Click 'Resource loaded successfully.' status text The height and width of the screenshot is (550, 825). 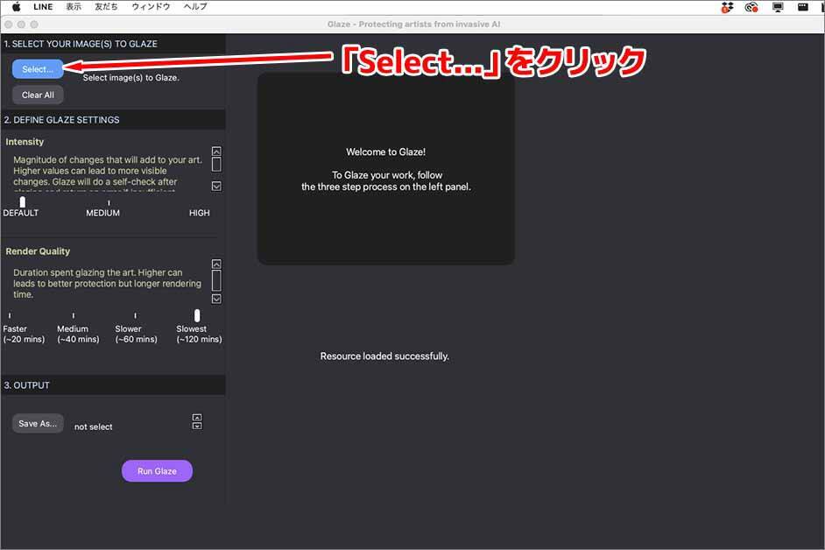[384, 356]
